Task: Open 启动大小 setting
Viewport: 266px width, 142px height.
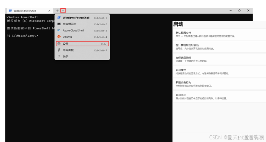Action: (219, 97)
